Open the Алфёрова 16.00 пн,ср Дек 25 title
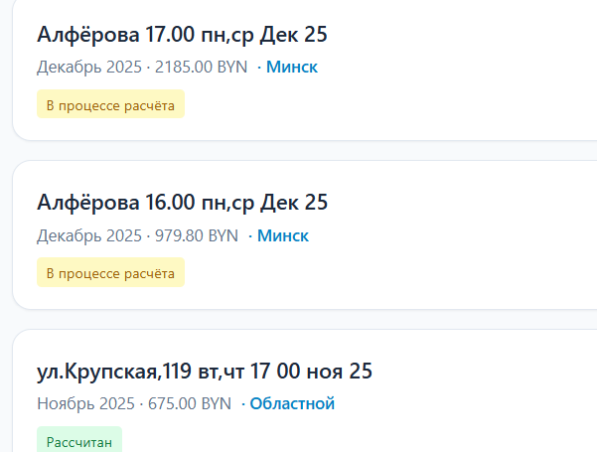Screen dimensions: 597x452 pyautogui.click(x=182, y=204)
